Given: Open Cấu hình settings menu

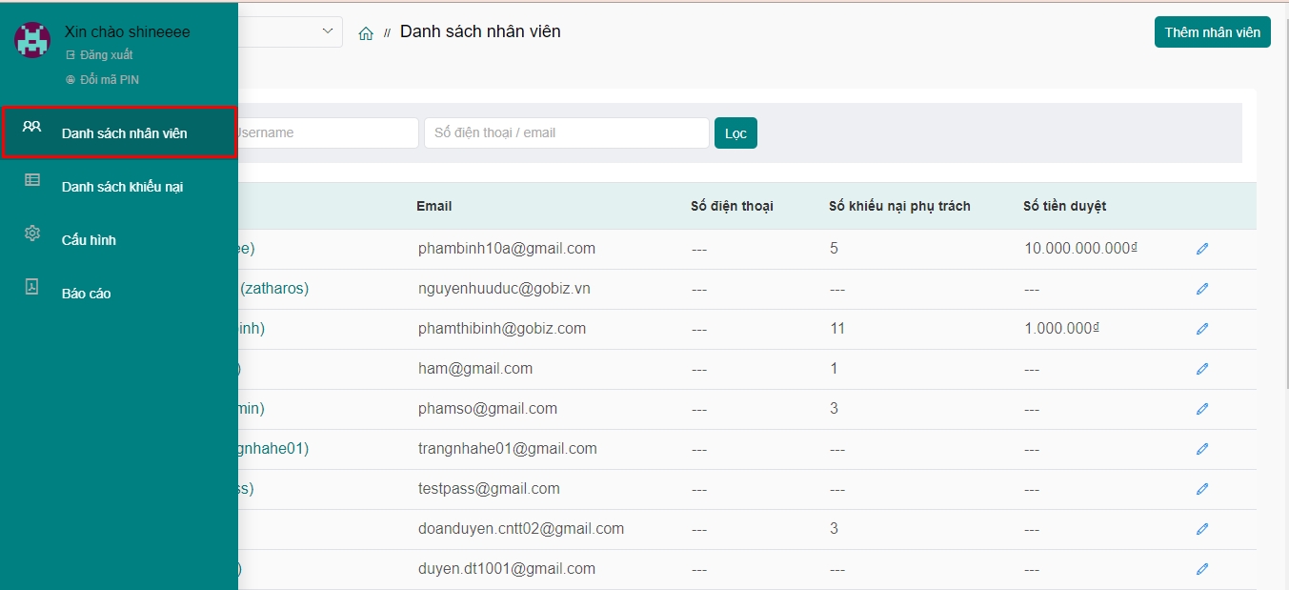Looking at the screenshot, I should (x=89, y=240).
